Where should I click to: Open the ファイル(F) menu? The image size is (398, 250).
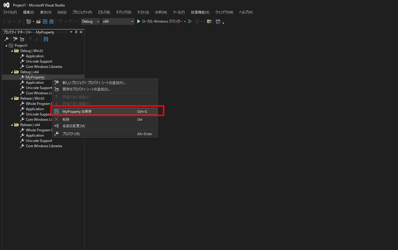click(x=10, y=12)
